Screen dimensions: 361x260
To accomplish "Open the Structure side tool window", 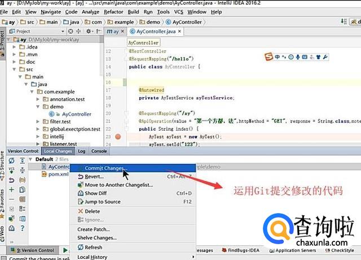I will click(2, 166).
